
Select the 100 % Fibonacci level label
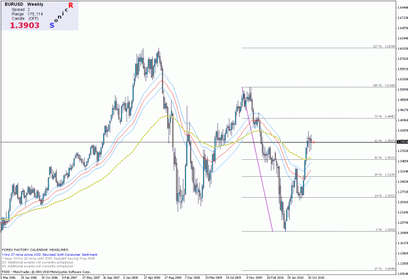(384, 86)
